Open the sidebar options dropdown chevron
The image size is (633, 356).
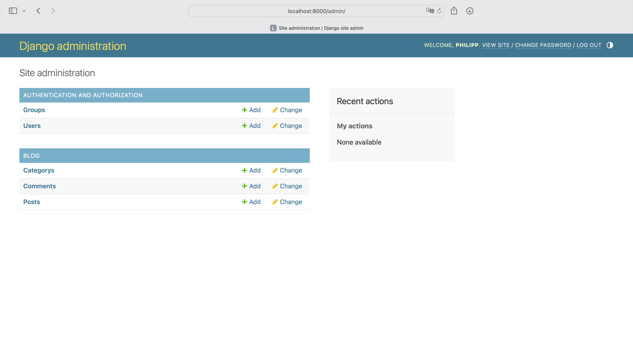pyautogui.click(x=24, y=11)
